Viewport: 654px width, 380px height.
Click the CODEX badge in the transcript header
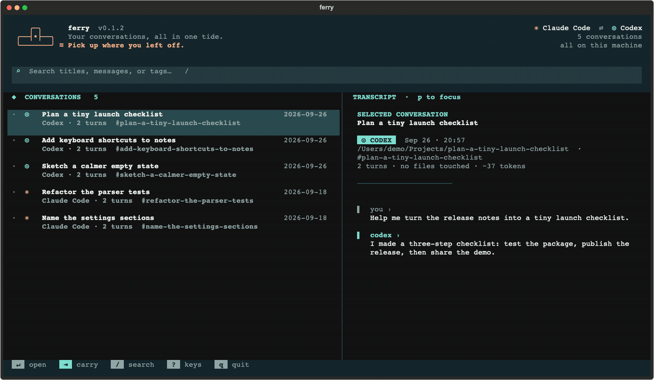377,140
